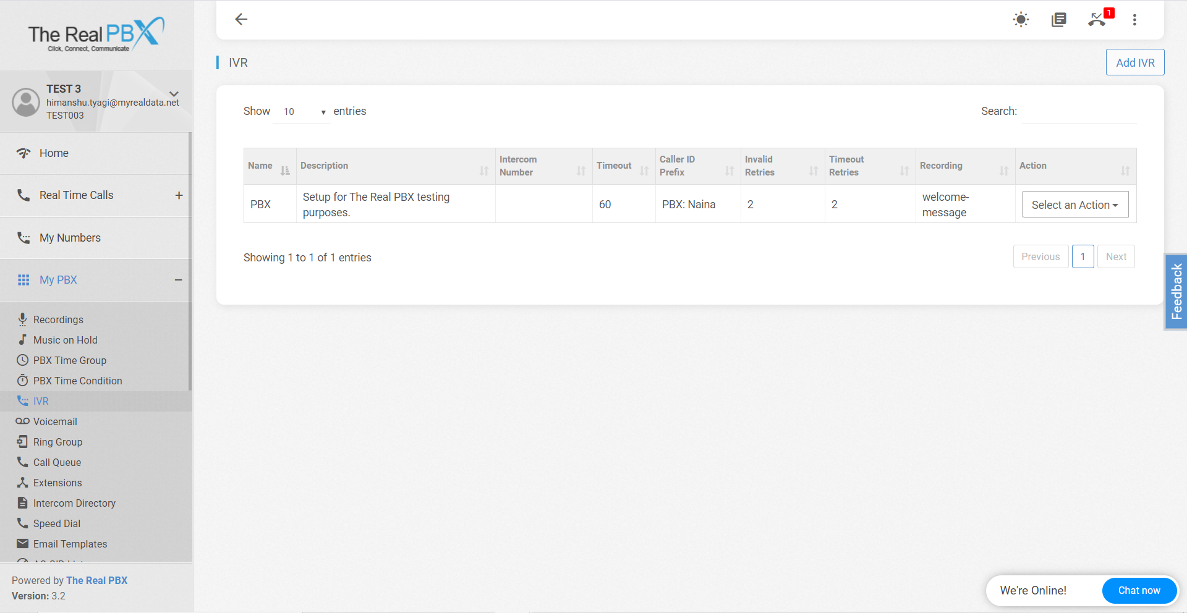Go to My Numbers section
1187x613 pixels.
click(70, 238)
